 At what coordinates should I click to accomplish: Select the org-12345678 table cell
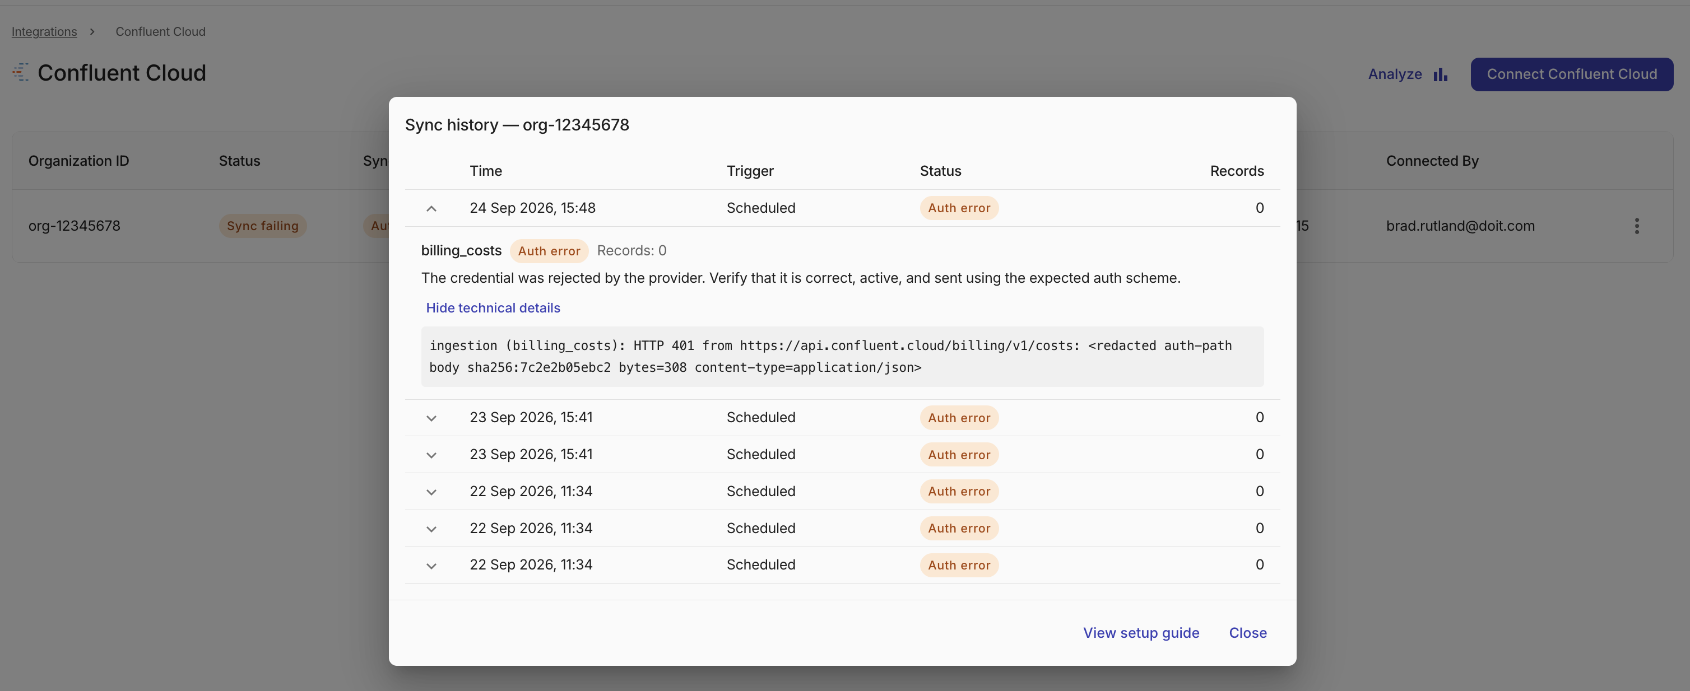point(74,226)
